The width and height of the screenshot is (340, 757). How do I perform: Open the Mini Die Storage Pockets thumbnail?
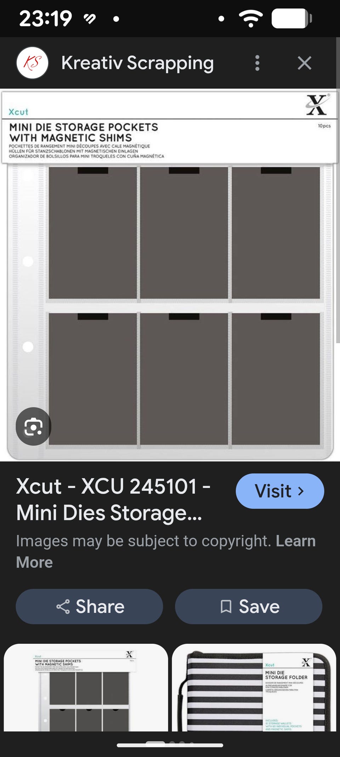(86, 687)
